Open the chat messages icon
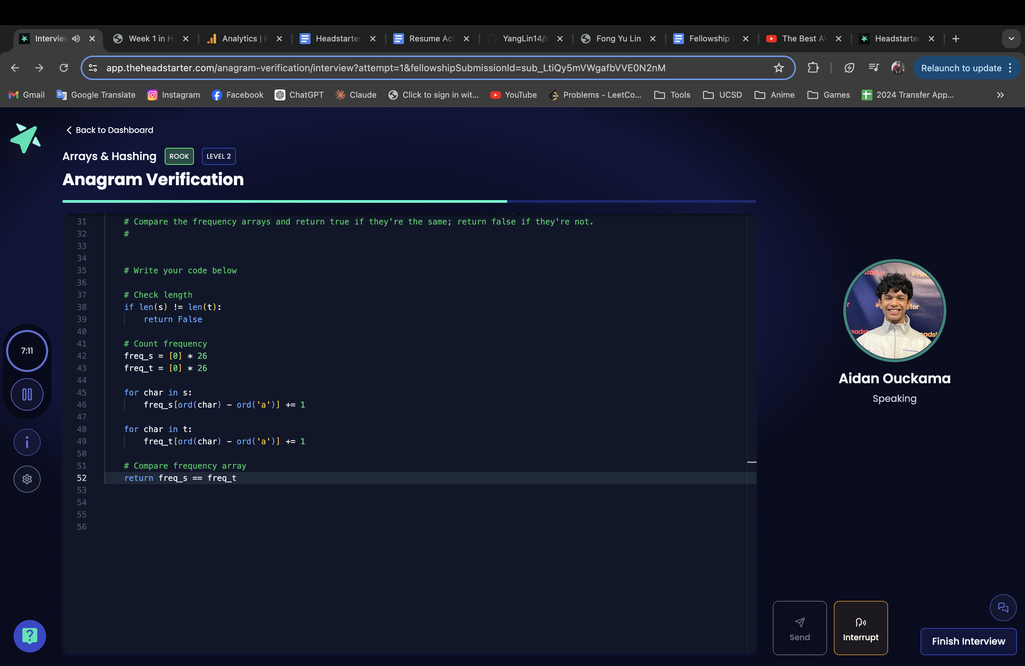This screenshot has width=1025, height=666. click(1003, 607)
